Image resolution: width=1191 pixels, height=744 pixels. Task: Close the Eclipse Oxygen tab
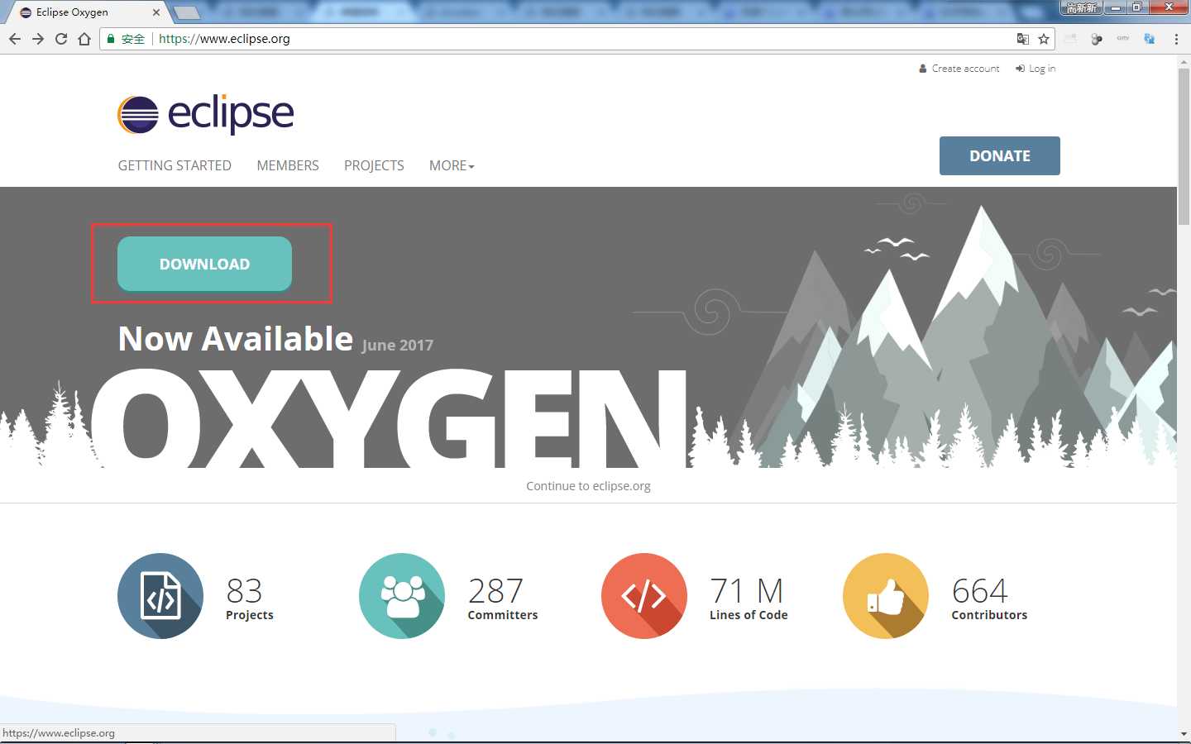click(x=156, y=12)
